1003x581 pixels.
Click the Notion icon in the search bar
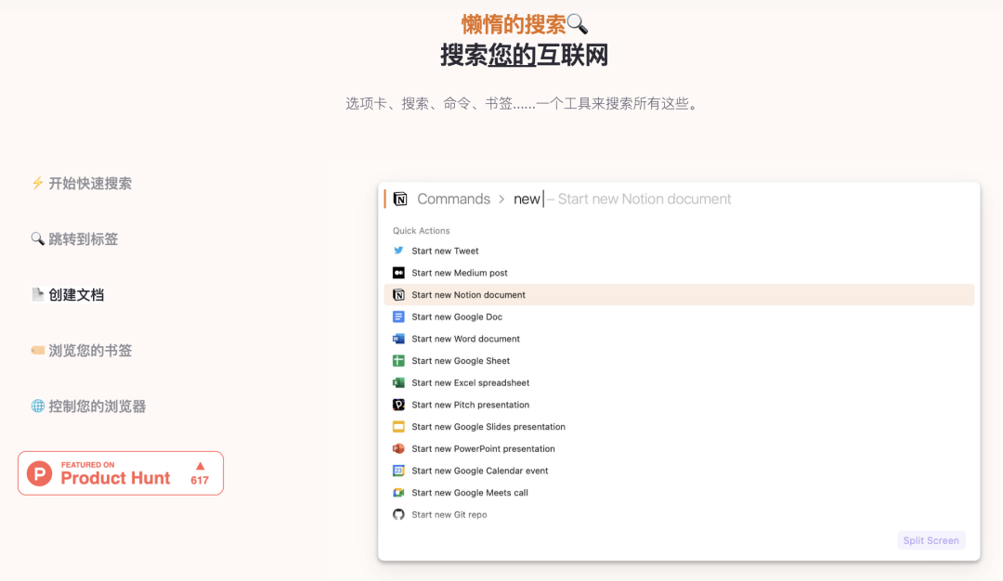400,199
